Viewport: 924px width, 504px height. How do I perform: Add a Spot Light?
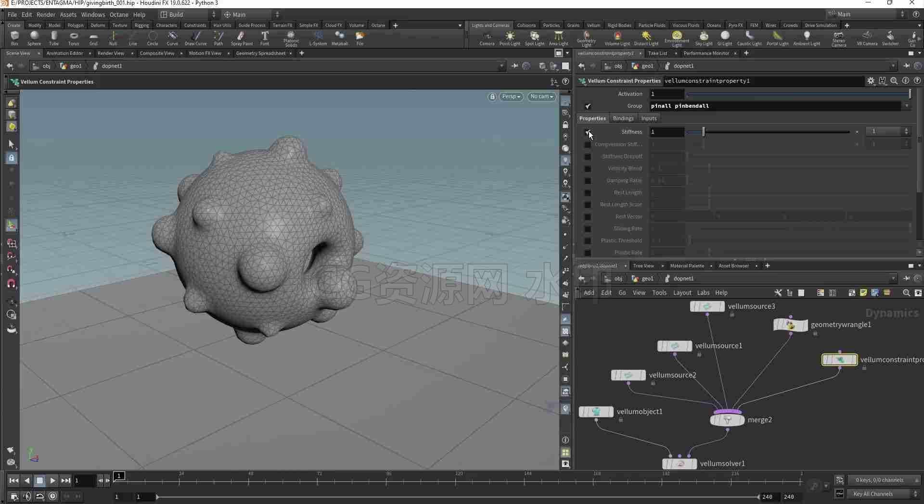(x=534, y=38)
